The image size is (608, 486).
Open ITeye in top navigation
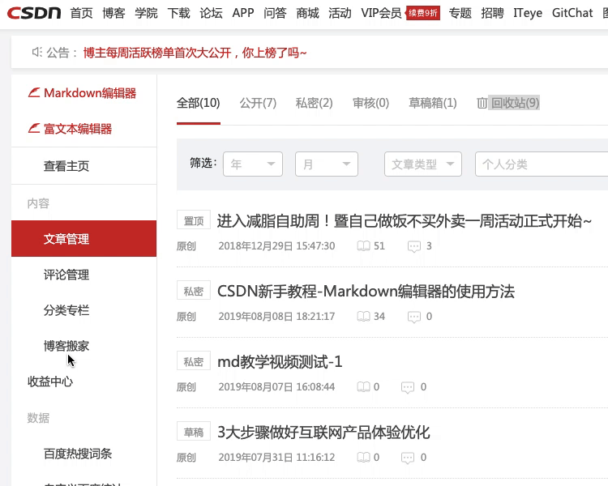[528, 13]
